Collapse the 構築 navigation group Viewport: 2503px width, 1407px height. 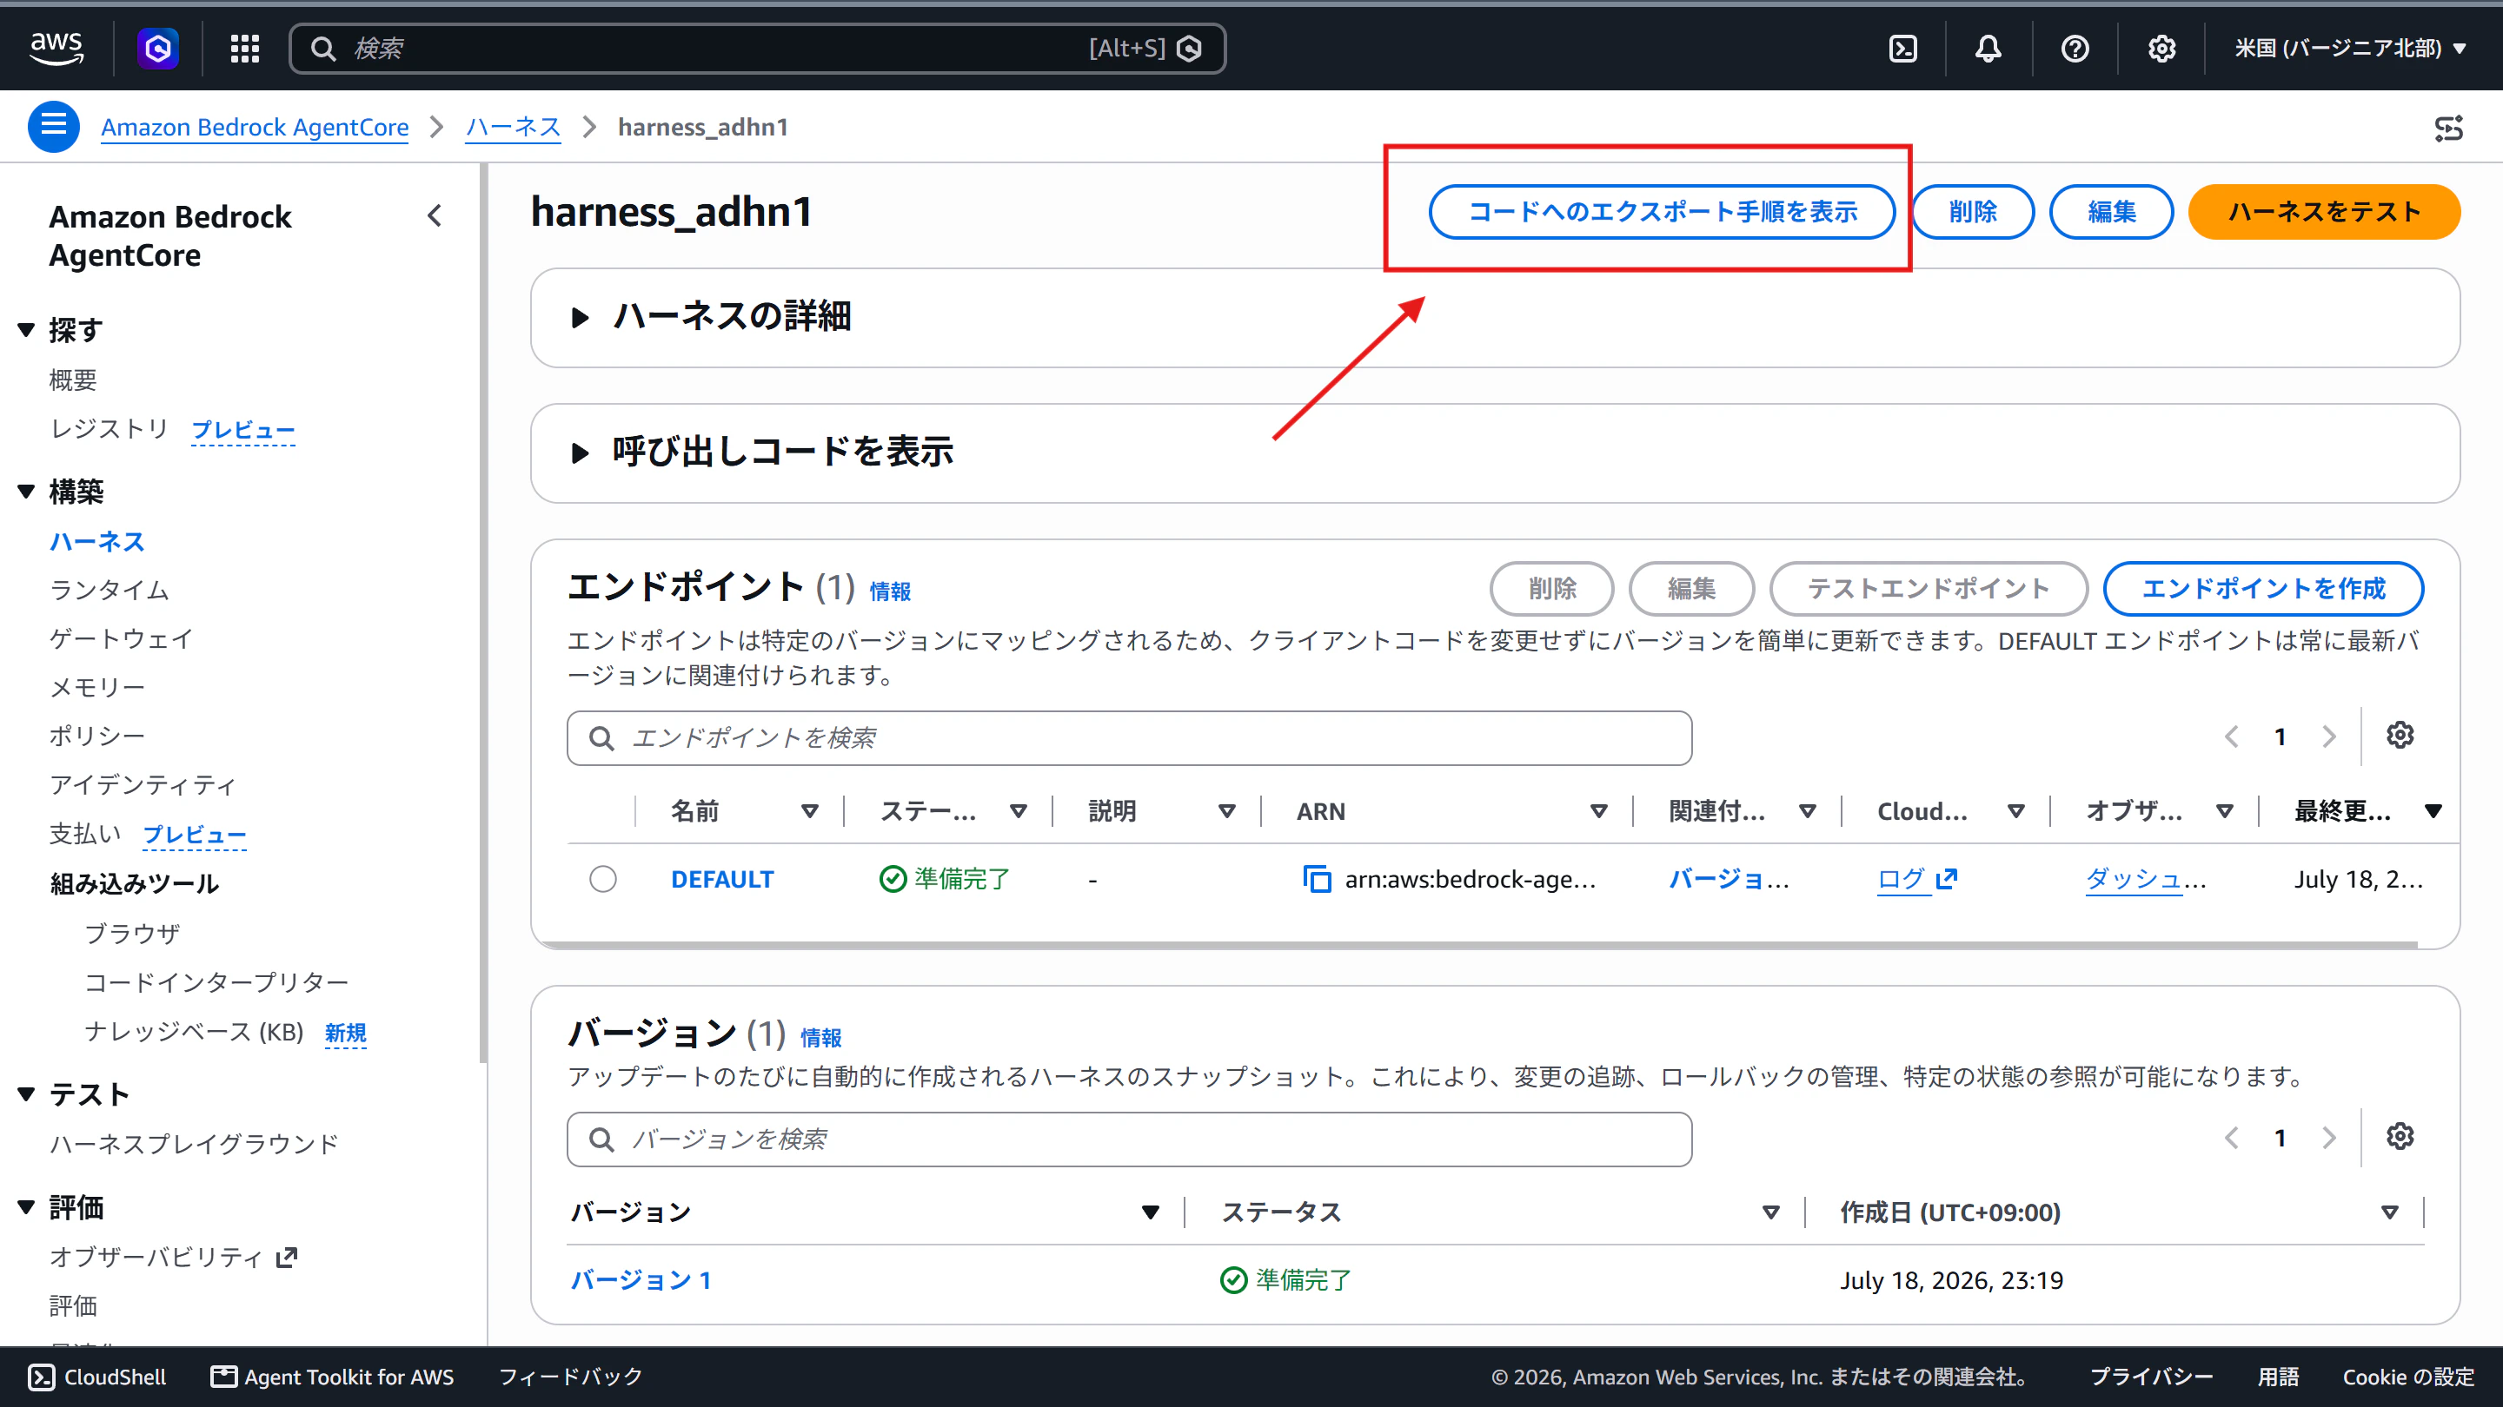tap(26, 492)
